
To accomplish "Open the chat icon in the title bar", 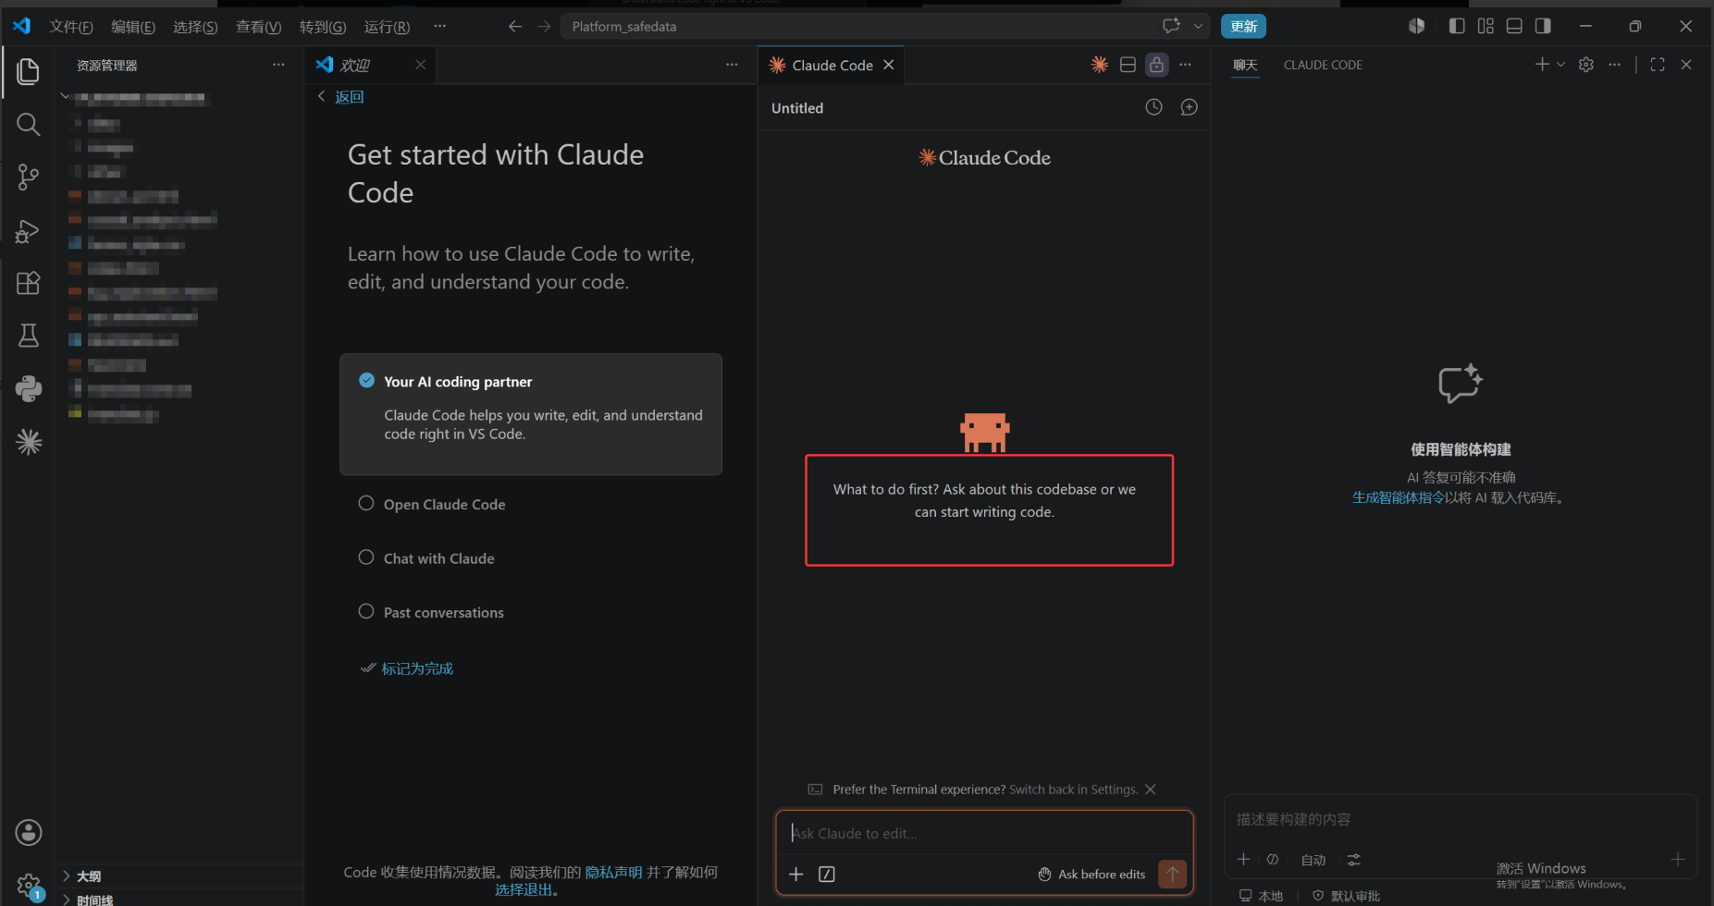I will (1171, 26).
